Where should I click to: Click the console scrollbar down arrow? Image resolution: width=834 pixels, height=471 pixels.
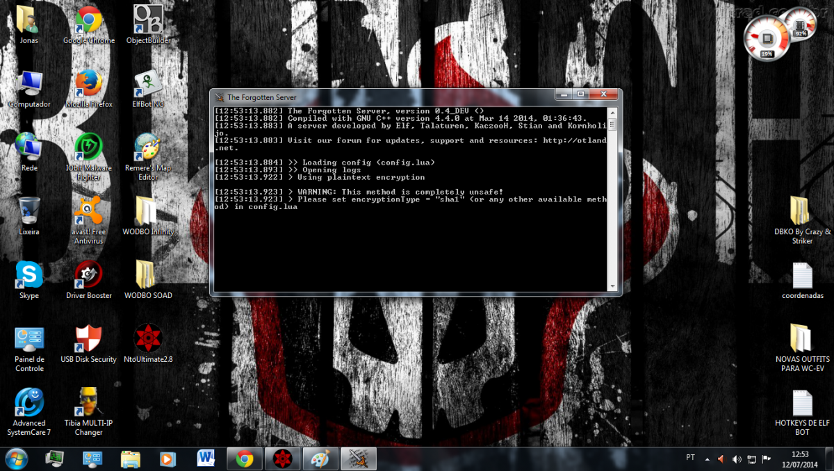pos(612,286)
